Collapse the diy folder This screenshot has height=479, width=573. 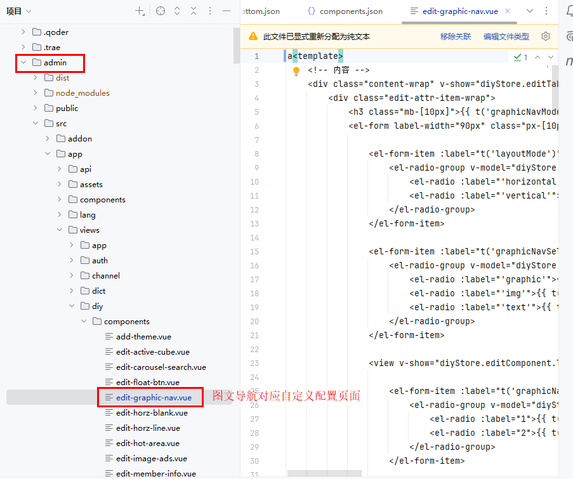click(72, 306)
